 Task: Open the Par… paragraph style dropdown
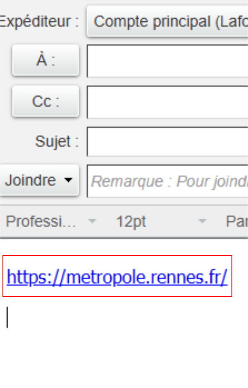point(236,221)
